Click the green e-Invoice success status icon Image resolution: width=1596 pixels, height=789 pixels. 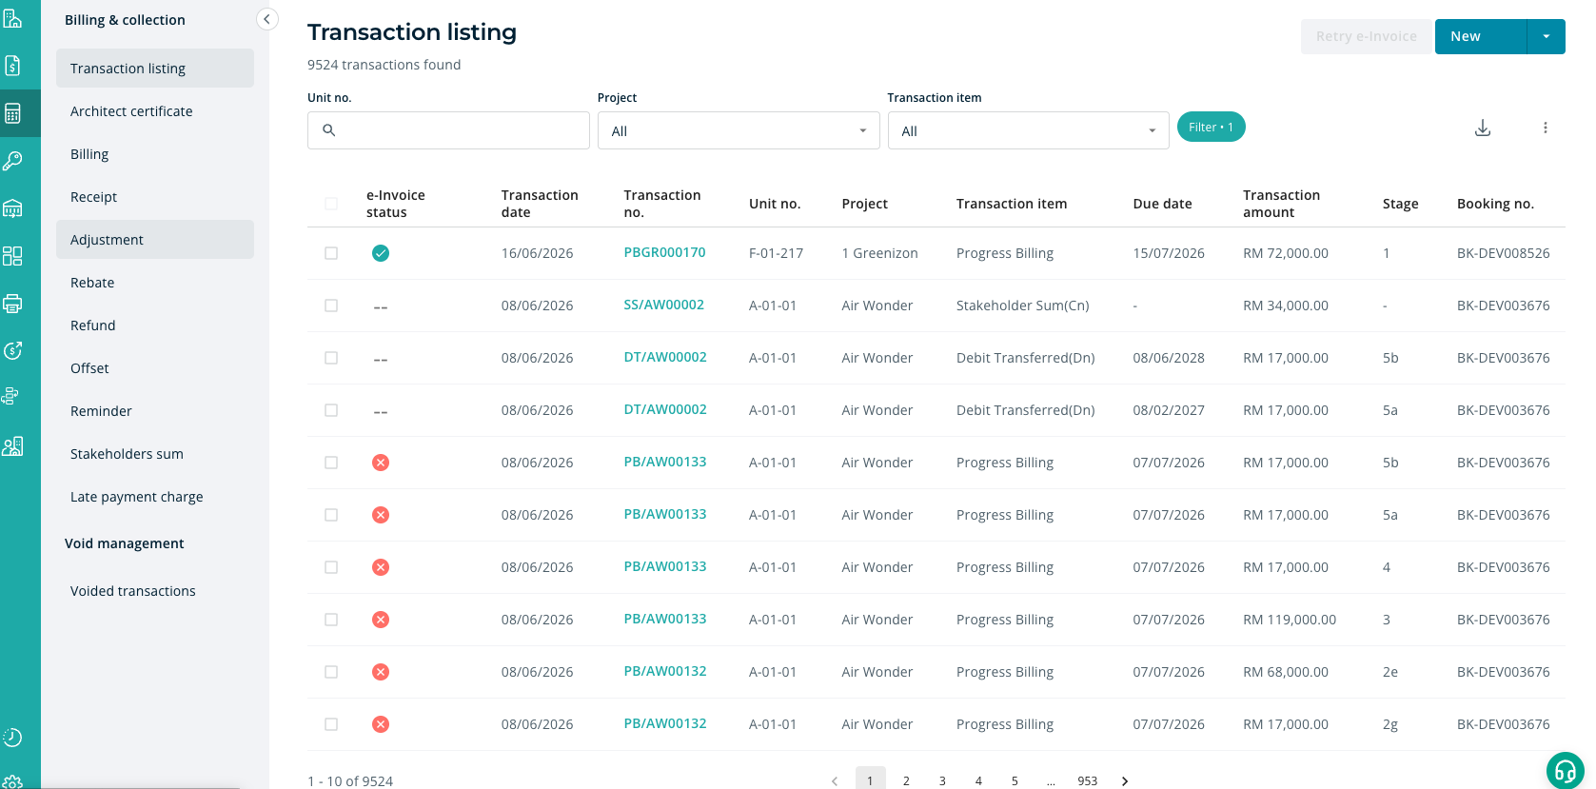381,253
